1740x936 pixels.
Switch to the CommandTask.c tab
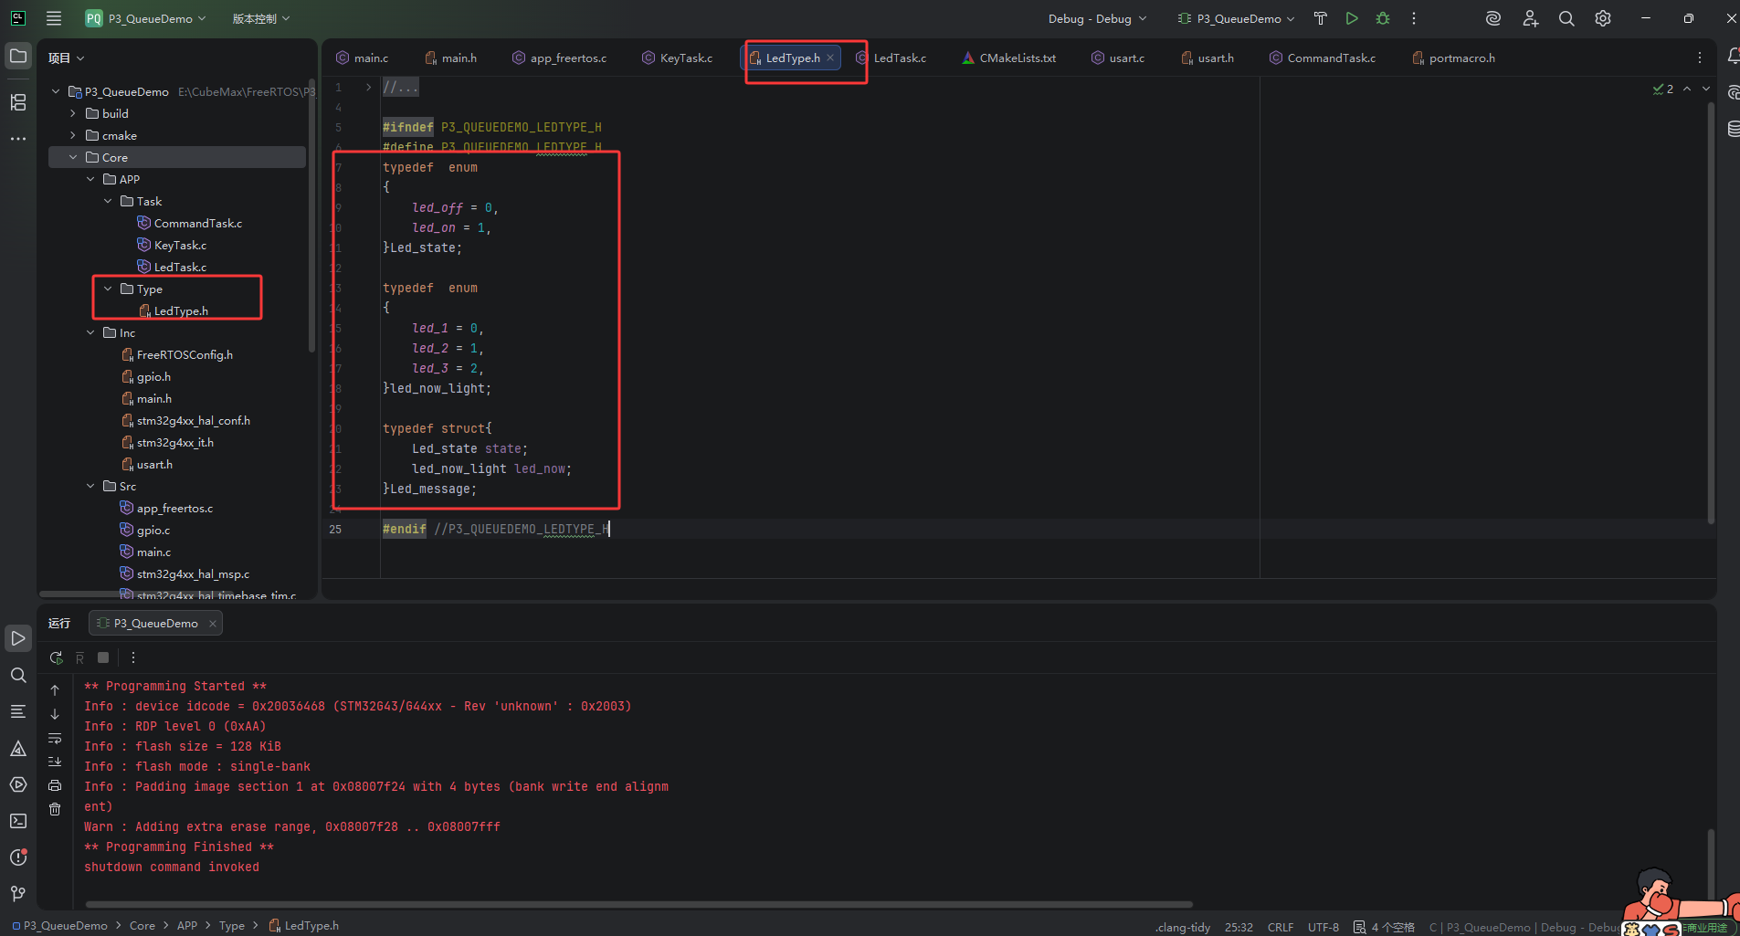coord(1323,58)
